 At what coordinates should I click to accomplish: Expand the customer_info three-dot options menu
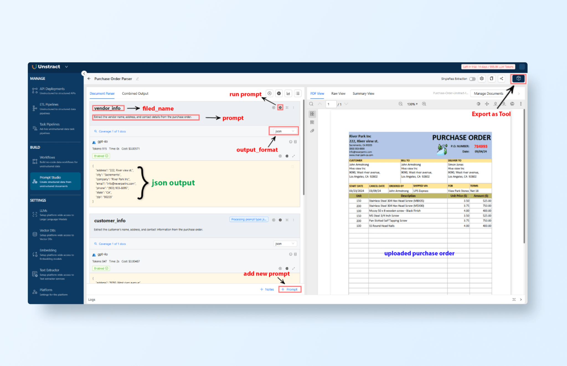293,220
